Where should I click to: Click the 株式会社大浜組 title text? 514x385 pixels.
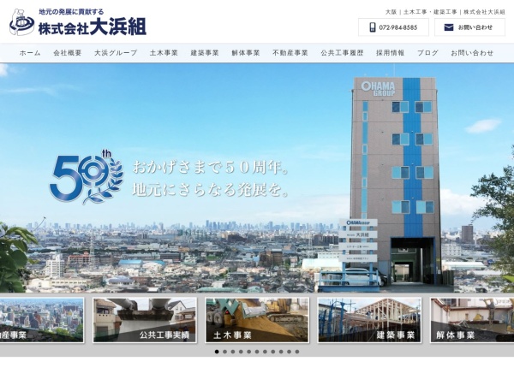[x=93, y=27]
